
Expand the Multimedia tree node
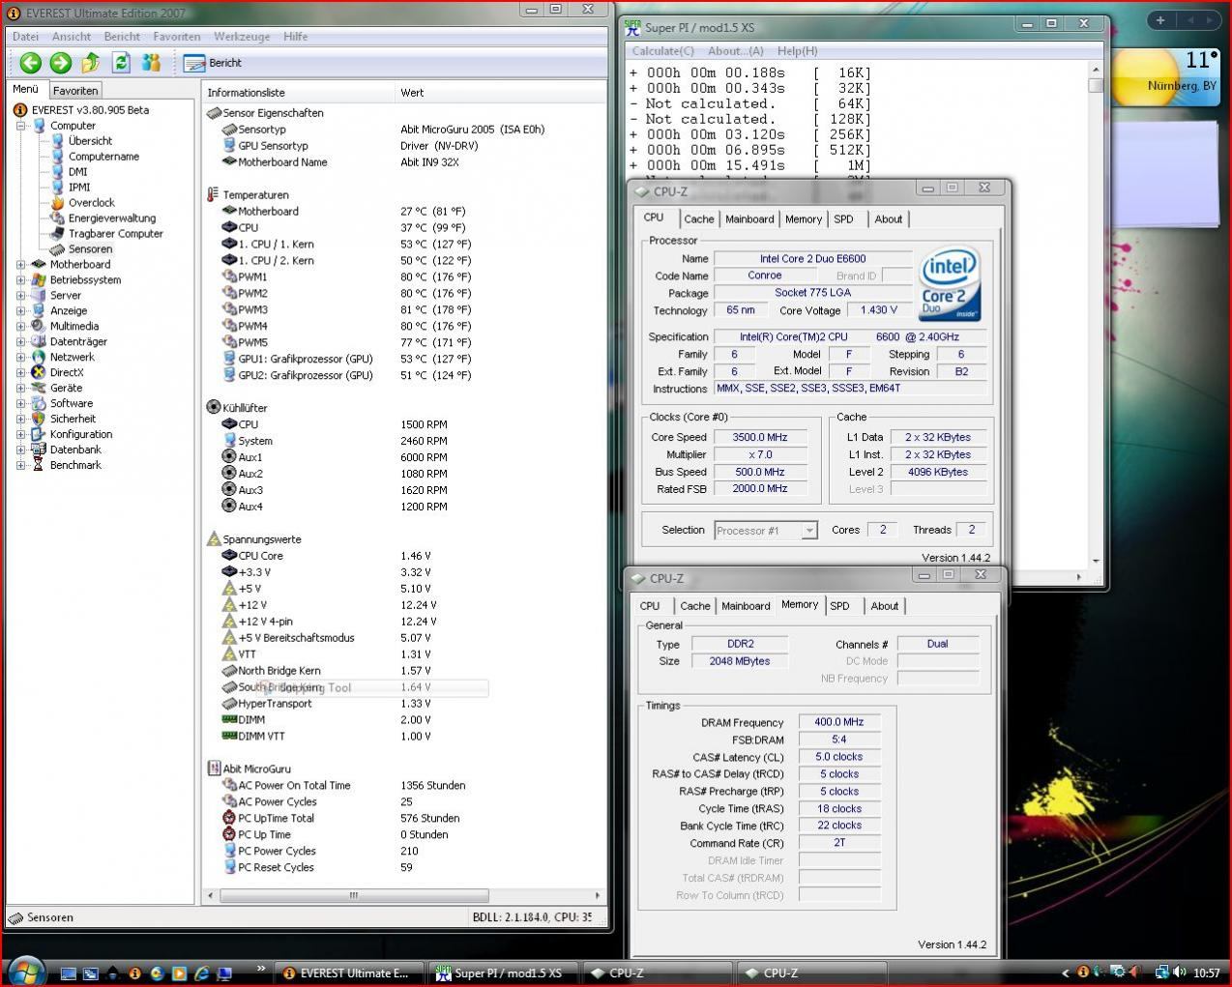(x=20, y=327)
